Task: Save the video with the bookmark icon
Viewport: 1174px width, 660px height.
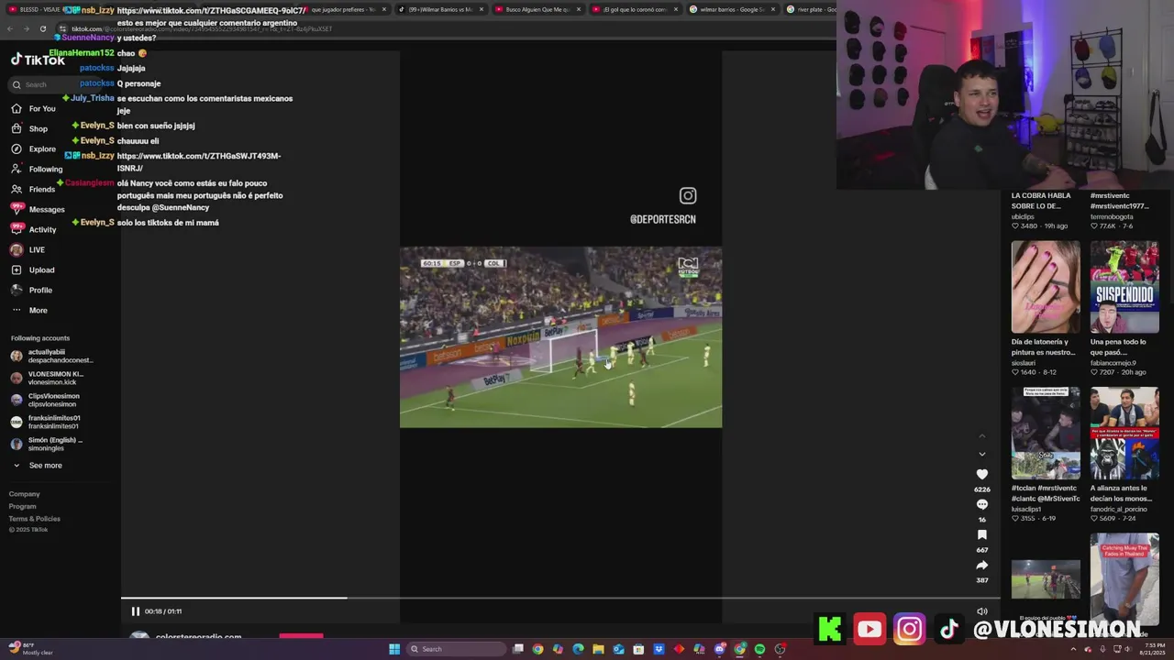Action: pos(981,534)
